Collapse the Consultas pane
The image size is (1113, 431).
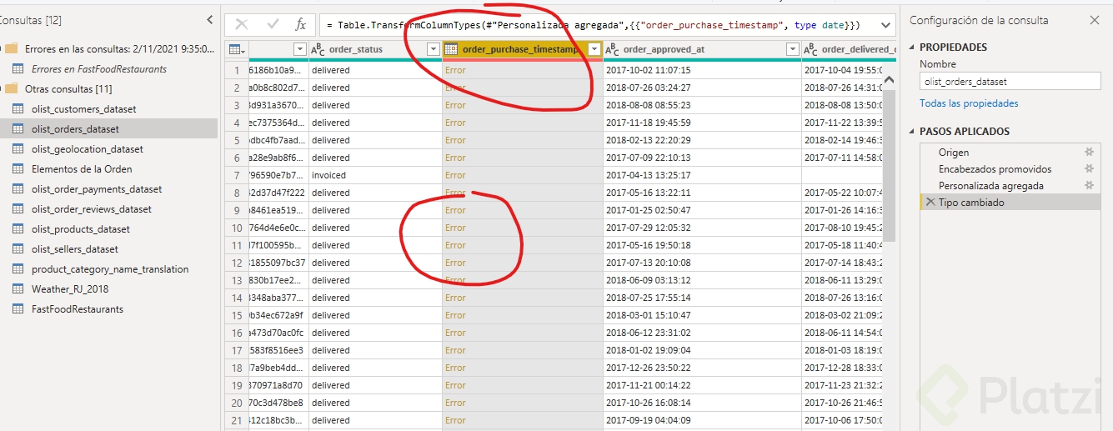pyautogui.click(x=209, y=20)
